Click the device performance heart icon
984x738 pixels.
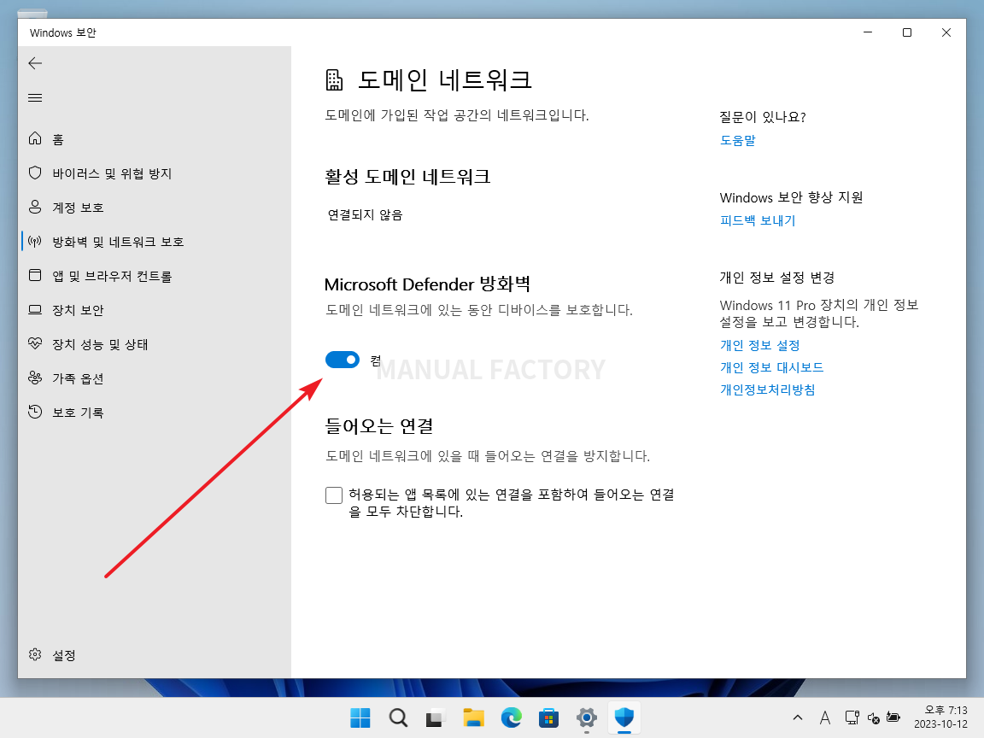[35, 343]
